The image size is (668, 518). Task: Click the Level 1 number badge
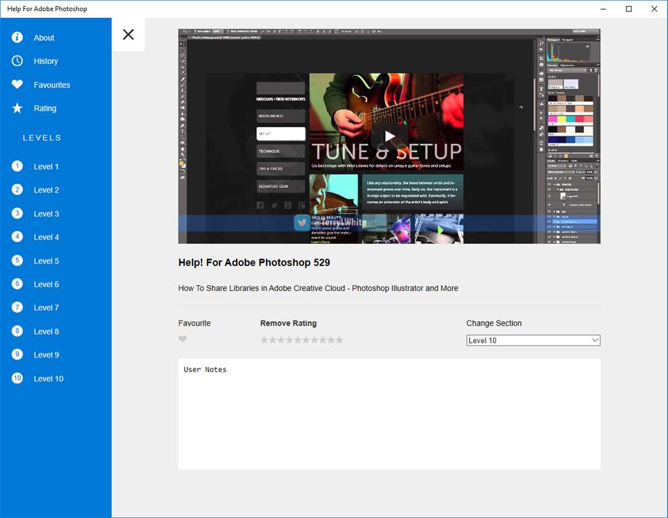click(x=17, y=166)
